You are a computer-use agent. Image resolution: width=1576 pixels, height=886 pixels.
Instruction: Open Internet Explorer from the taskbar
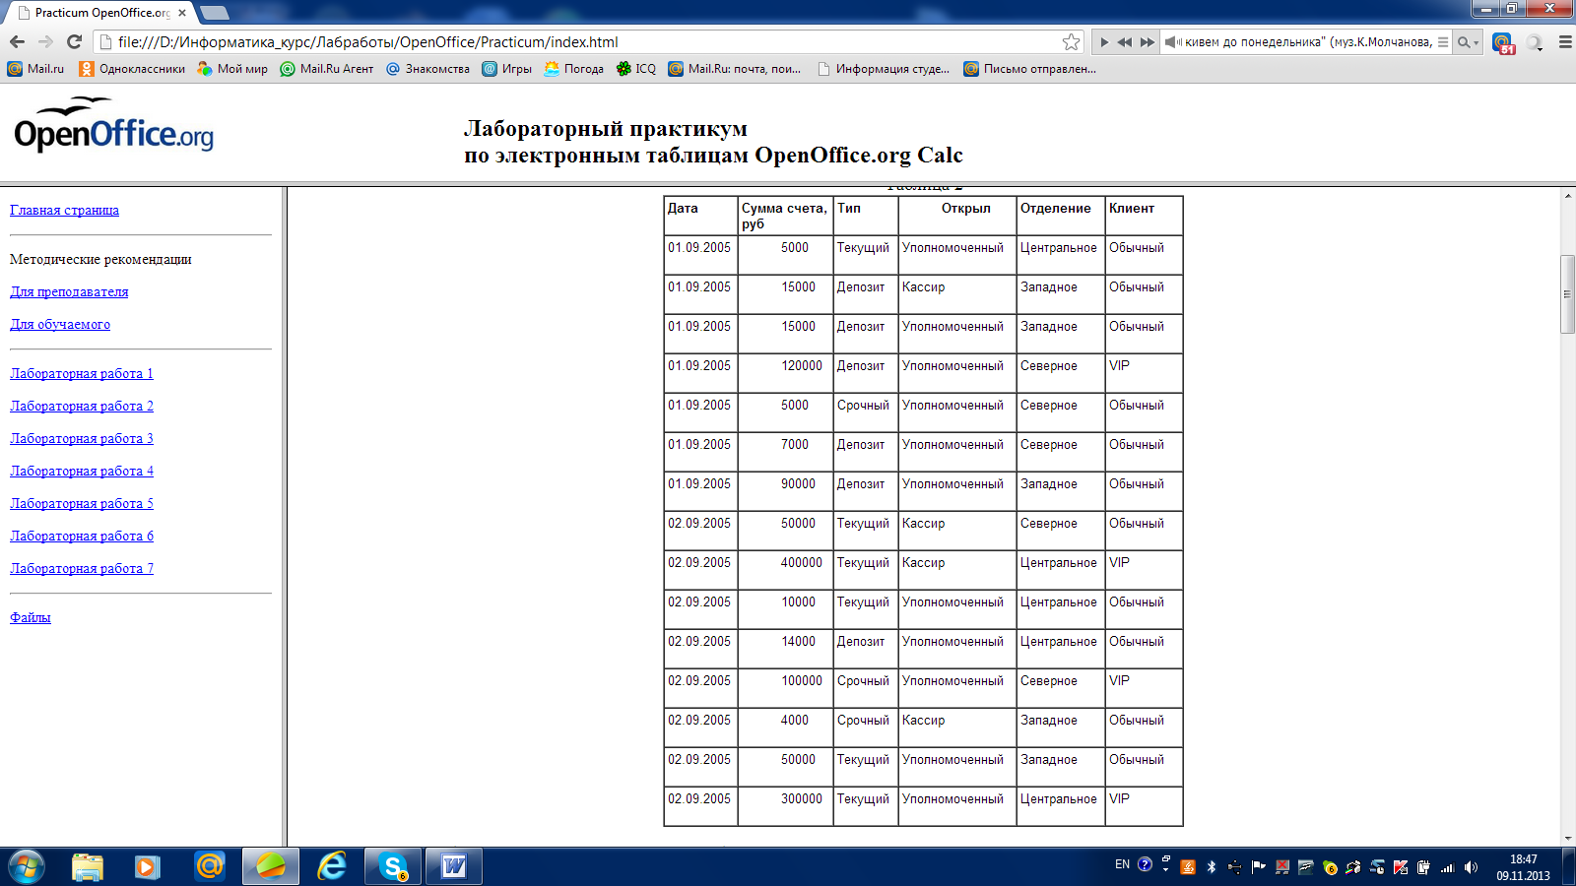coord(332,866)
